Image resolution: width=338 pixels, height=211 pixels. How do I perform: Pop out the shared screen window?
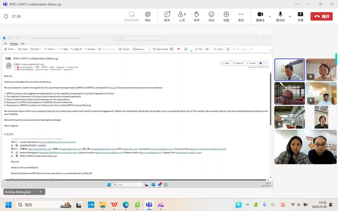[148, 16]
